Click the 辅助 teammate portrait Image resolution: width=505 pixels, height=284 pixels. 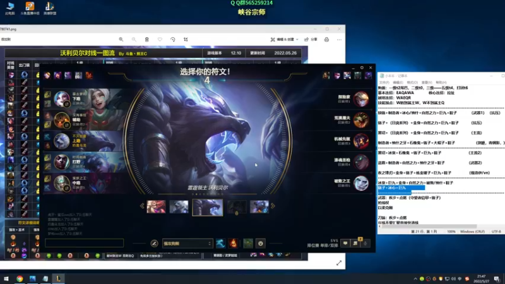(61, 120)
